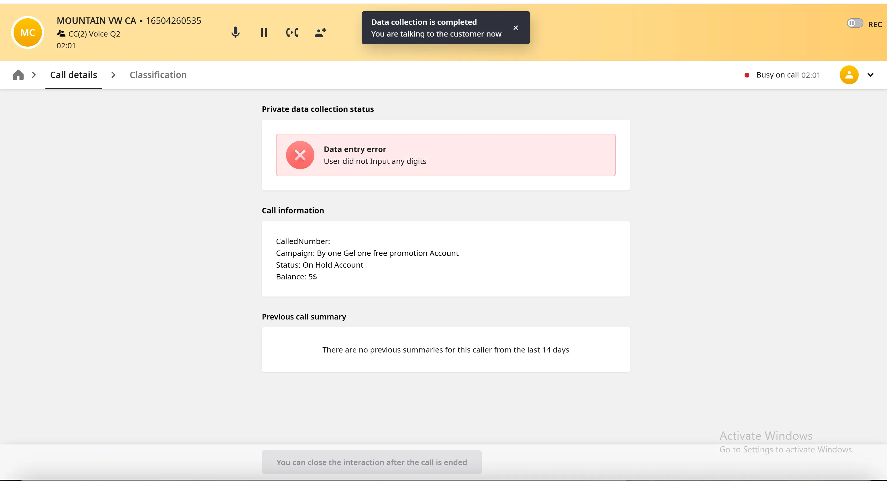Screen dimensions: 887x481
Task: Click the transfer call icon
Action: (x=292, y=33)
